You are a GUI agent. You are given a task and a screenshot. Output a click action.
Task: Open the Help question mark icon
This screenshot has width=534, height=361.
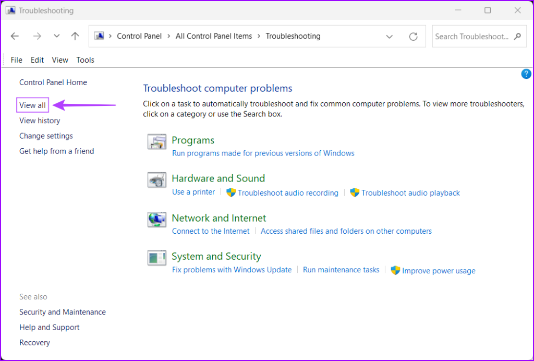[526, 74]
